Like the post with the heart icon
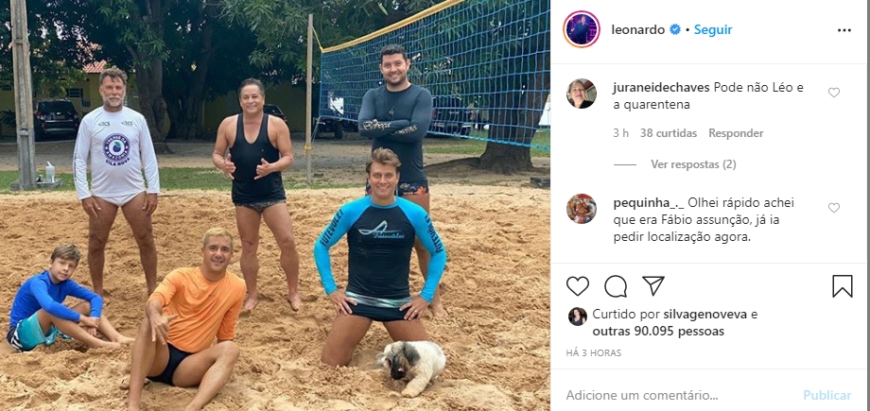The width and height of the screenshot is (870, 411). (578, 286)
